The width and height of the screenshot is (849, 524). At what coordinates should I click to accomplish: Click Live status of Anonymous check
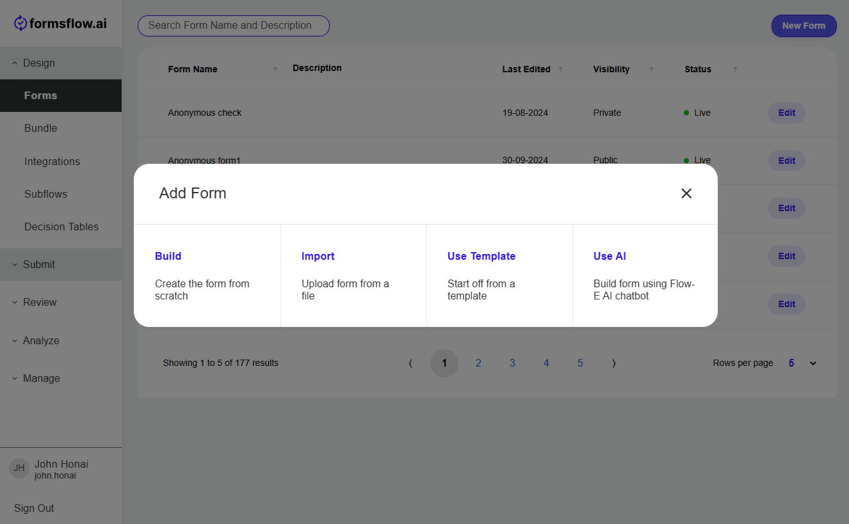698,113
